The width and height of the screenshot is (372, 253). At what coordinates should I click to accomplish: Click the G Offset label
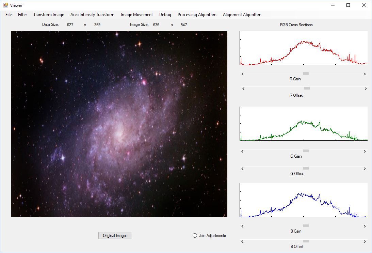point(297,174)
